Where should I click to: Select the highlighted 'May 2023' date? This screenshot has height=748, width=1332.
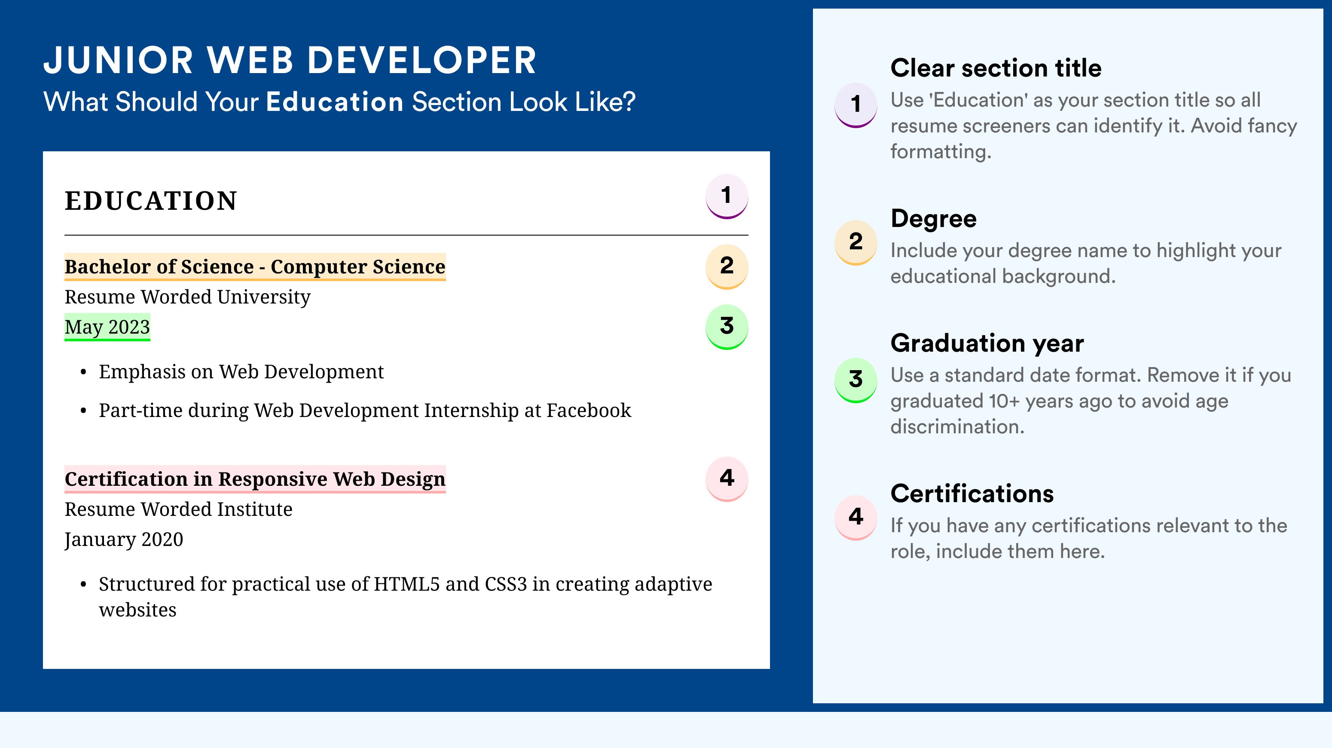(107, 327)
